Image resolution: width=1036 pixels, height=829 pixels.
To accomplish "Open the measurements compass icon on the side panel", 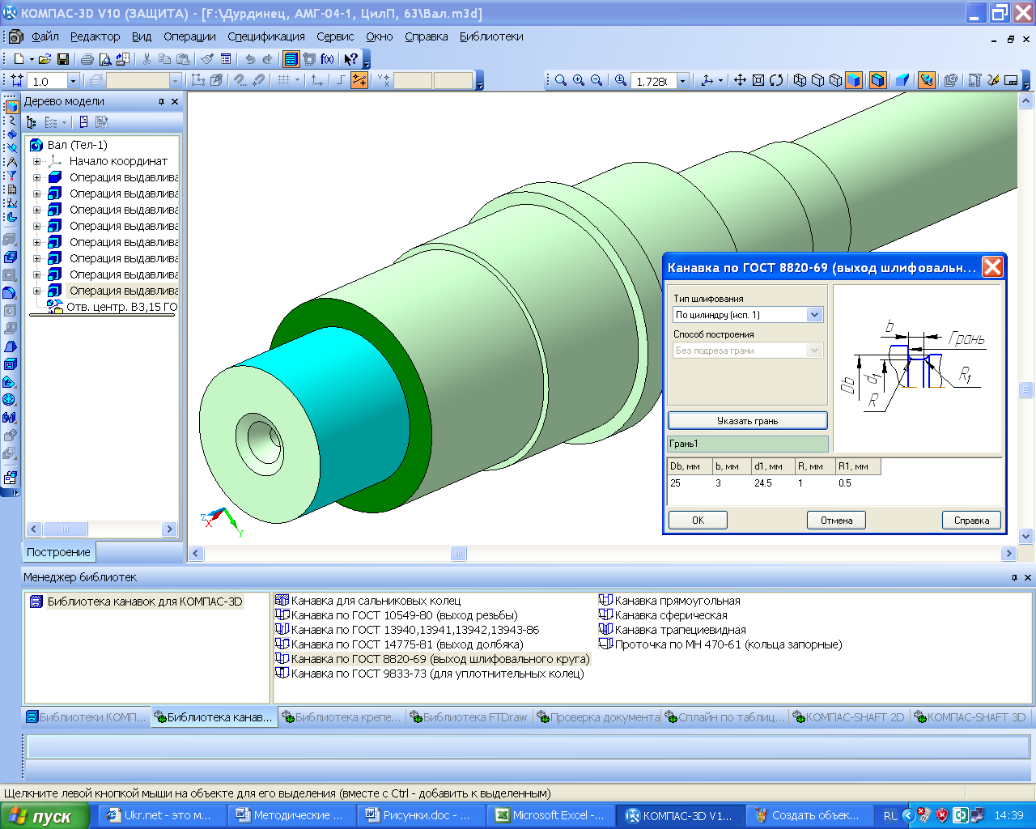I will (11, 161).
